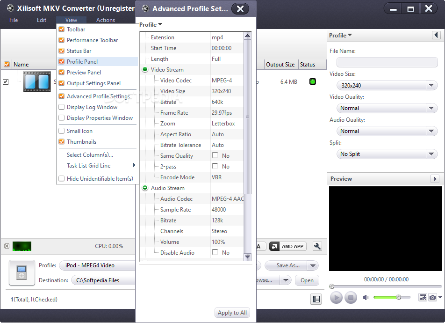Screen dimensions: 445x323
Task: Click the task list view icon
Action: [x=316, y=299]
